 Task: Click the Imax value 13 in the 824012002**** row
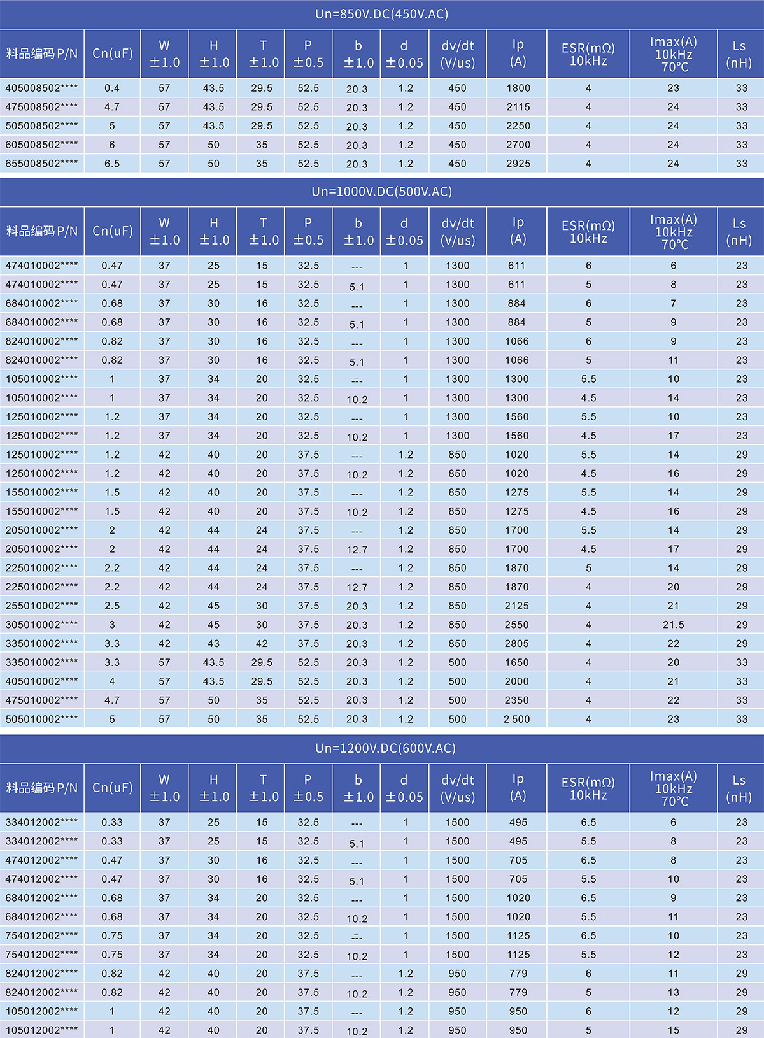pos(674,992)
